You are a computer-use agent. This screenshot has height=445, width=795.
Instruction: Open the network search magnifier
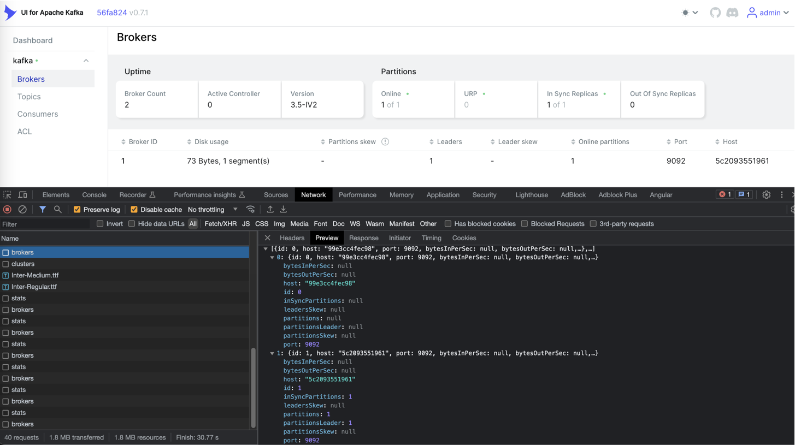pos(57,209)
